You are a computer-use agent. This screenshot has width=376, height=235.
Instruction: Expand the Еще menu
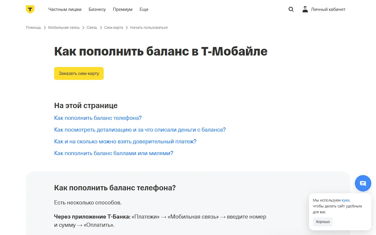click(x=144, y=9)
